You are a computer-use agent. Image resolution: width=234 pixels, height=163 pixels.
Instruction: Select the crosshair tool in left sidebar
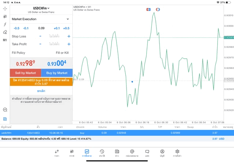click(5, 9)
